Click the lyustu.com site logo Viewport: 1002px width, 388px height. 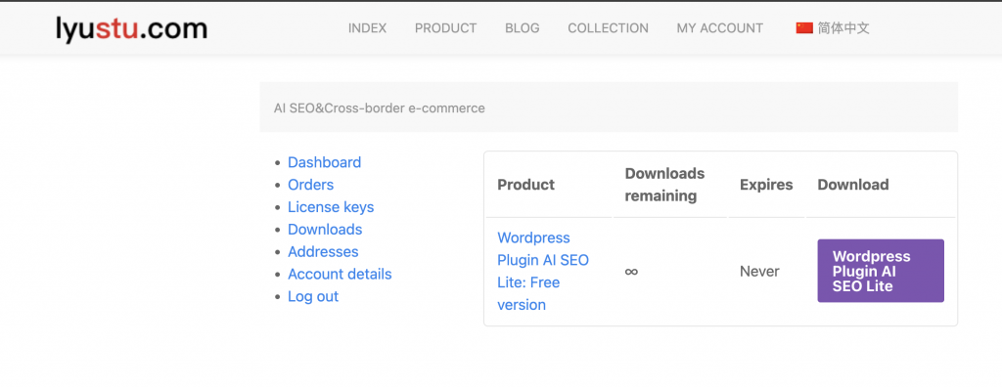[132, 28]
